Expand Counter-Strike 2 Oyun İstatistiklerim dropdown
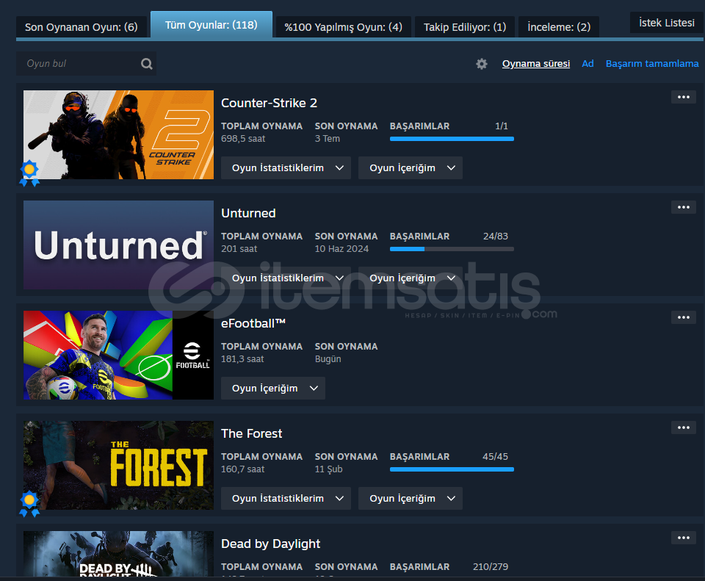The width and height of the screenshot is (705, 581). (x=286, y=167)
